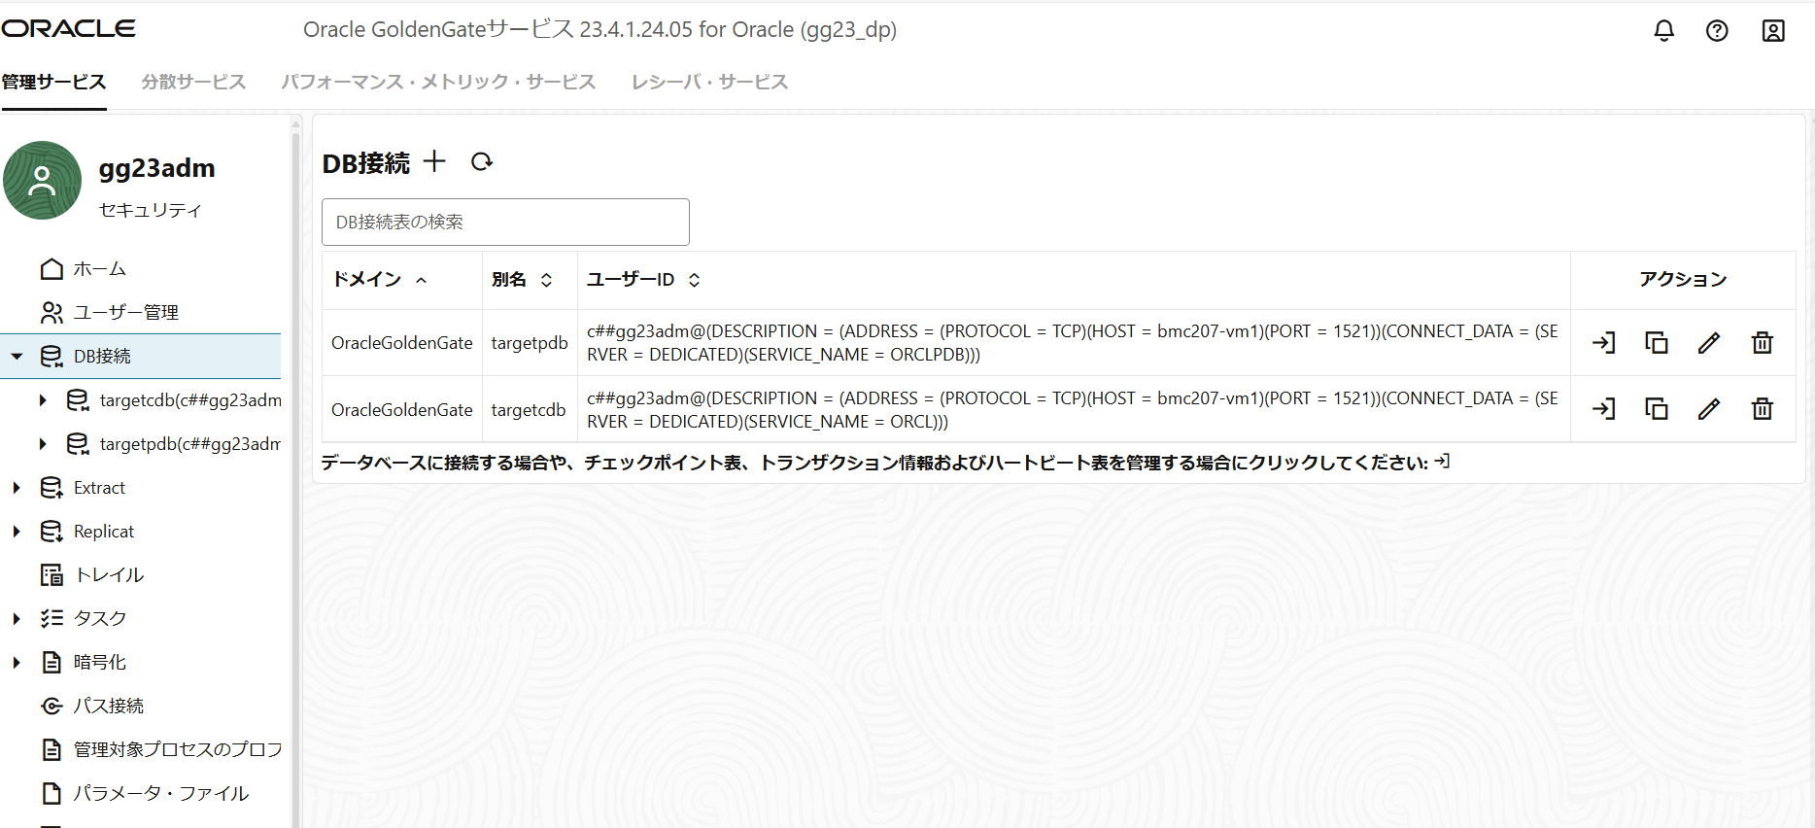Expand the targetpdb tree node
1815x828 pixels.
pyautogui.click(x=43, y=444)
